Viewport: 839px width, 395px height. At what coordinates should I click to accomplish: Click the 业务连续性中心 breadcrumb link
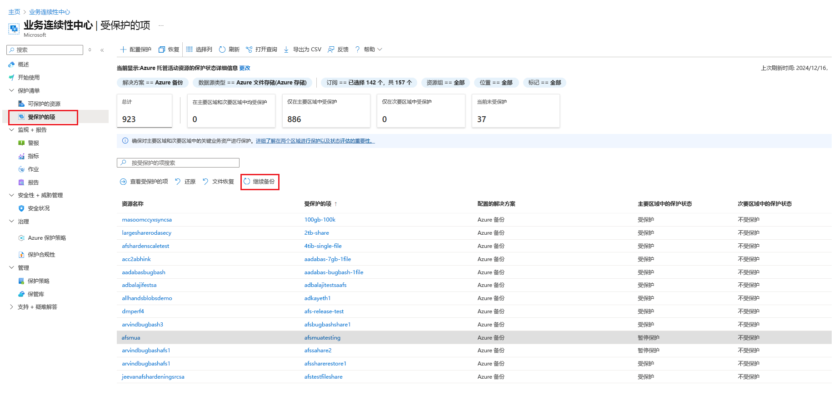(50, 12)
